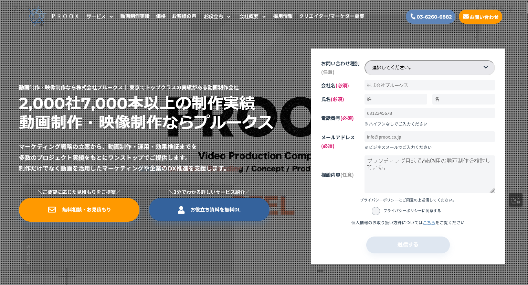Open the こちら privacy policy link

coord(429,222)
